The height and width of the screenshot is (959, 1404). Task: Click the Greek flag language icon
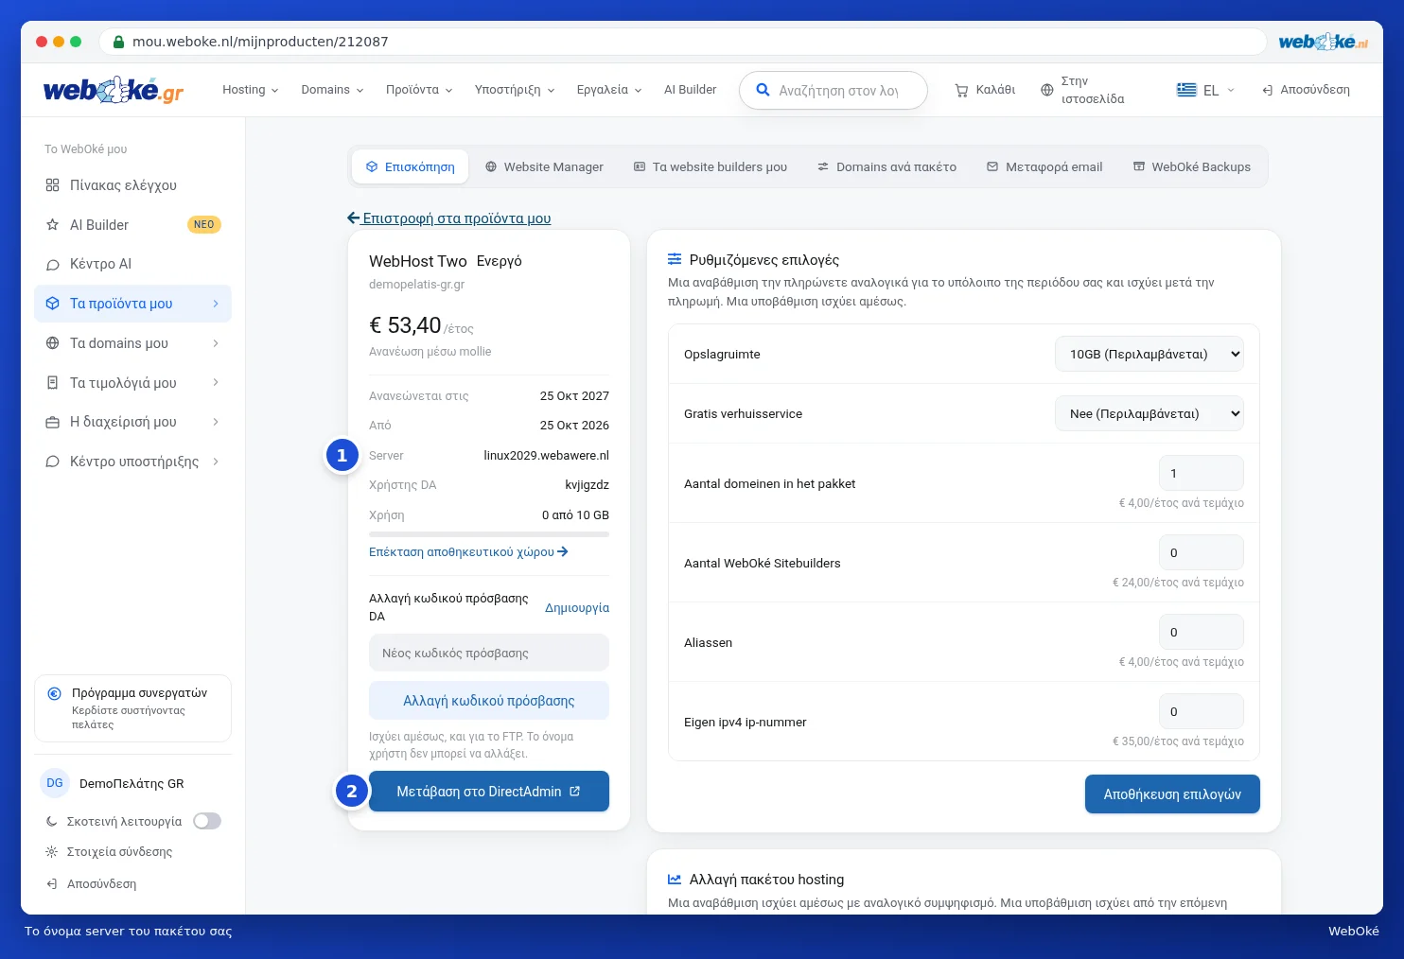point(1186,90)
